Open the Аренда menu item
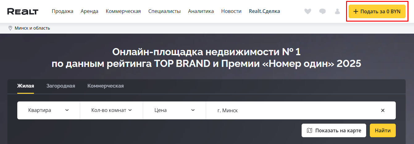The height and width of the screenshot is (144, 414). [x=90, y=11]
